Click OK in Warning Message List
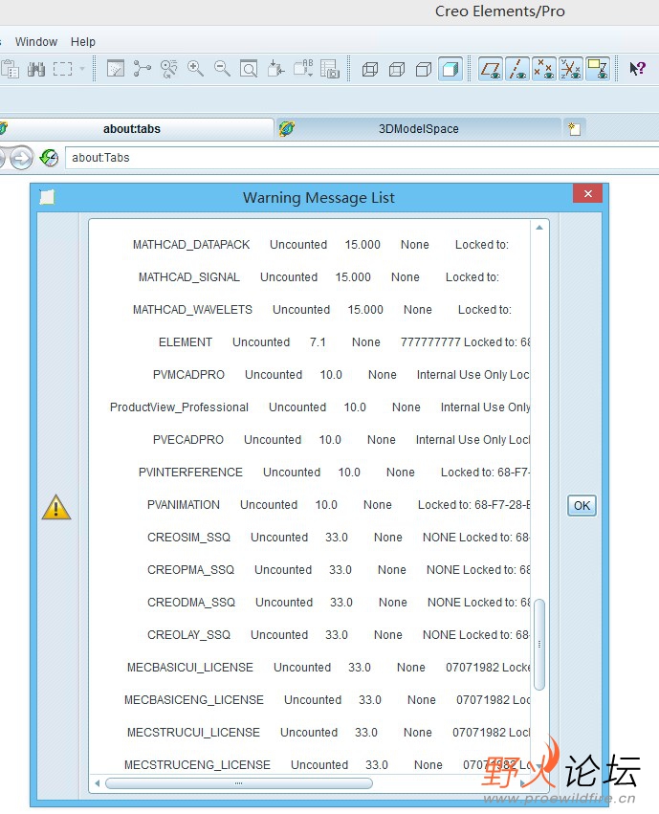The height and width of the screenshot is (814, 659). click(x=582, y=506)
